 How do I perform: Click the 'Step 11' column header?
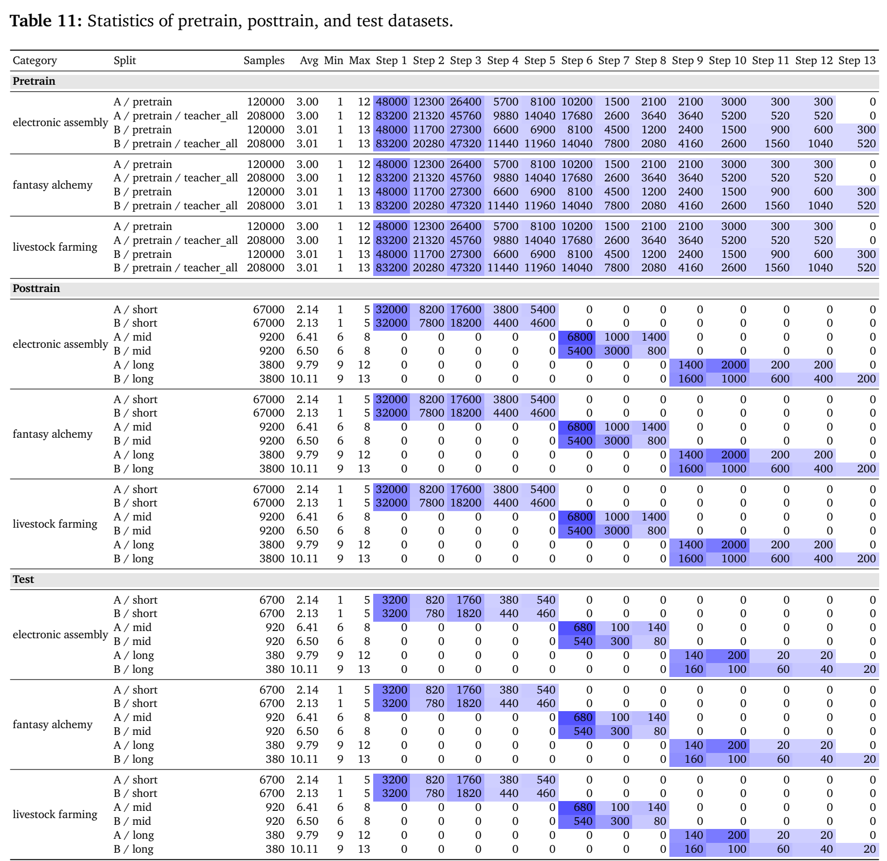click(771, 60)
